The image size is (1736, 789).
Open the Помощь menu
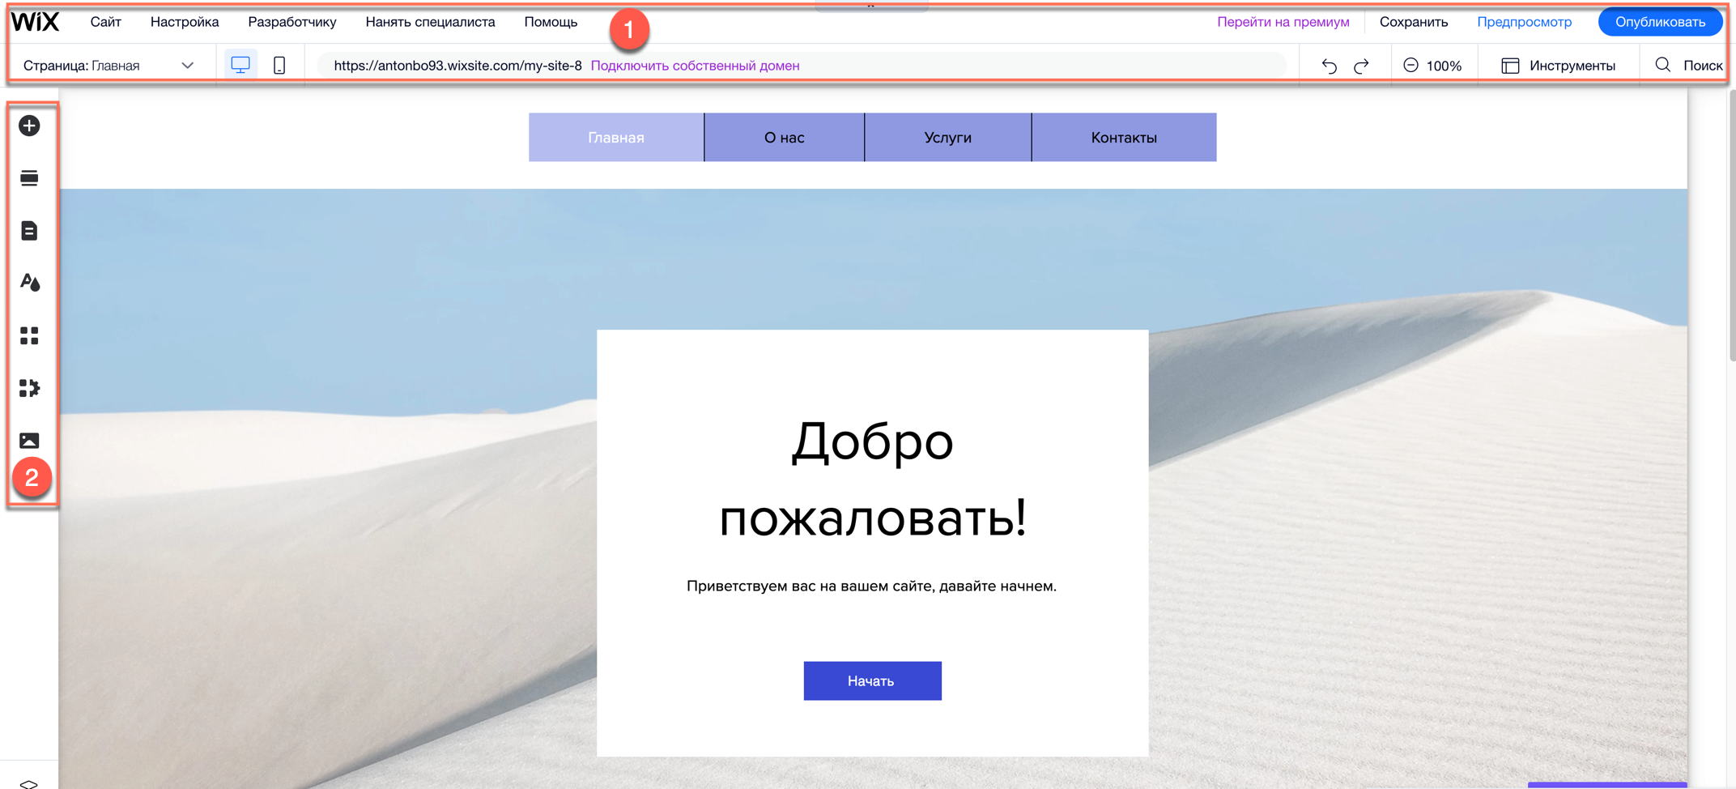click(x=551, y=22)
